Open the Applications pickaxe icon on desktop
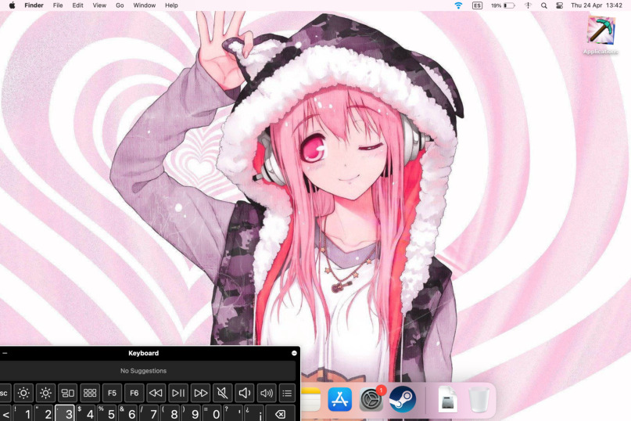 tap(601, 31)
